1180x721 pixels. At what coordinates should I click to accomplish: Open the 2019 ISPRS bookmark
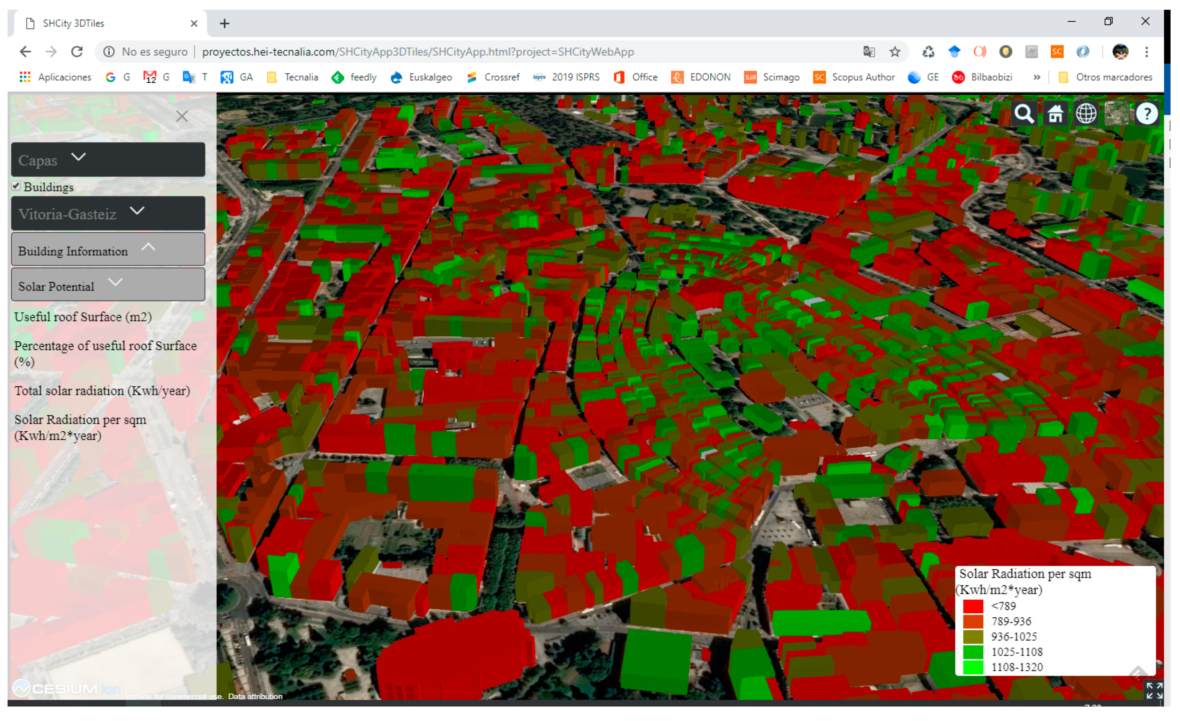(567, 77)
